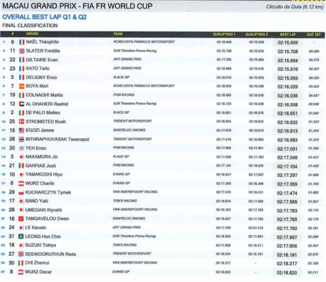Select the QUALIFYING 1 column header
326x282 pixels.
coord(224,34)
